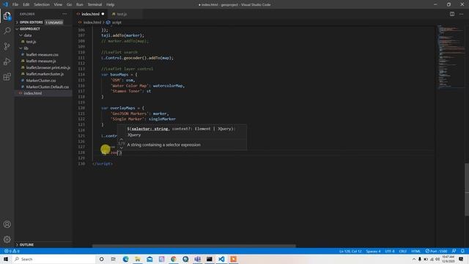Switch to the index.html editor tab
Screen dimensions: 469x264
pyautogui.click(x=90, y=14)
